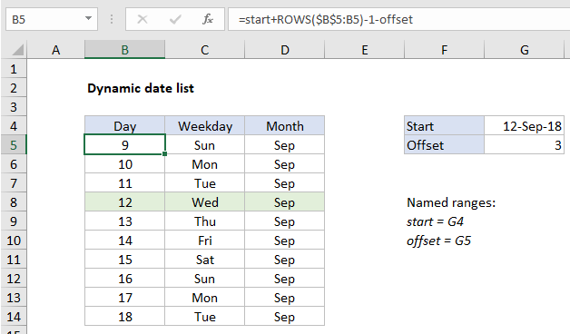570x334 pixels.
Task: Select the cell showing day 10
Action: pyautogui.click(x=124, y=164)
